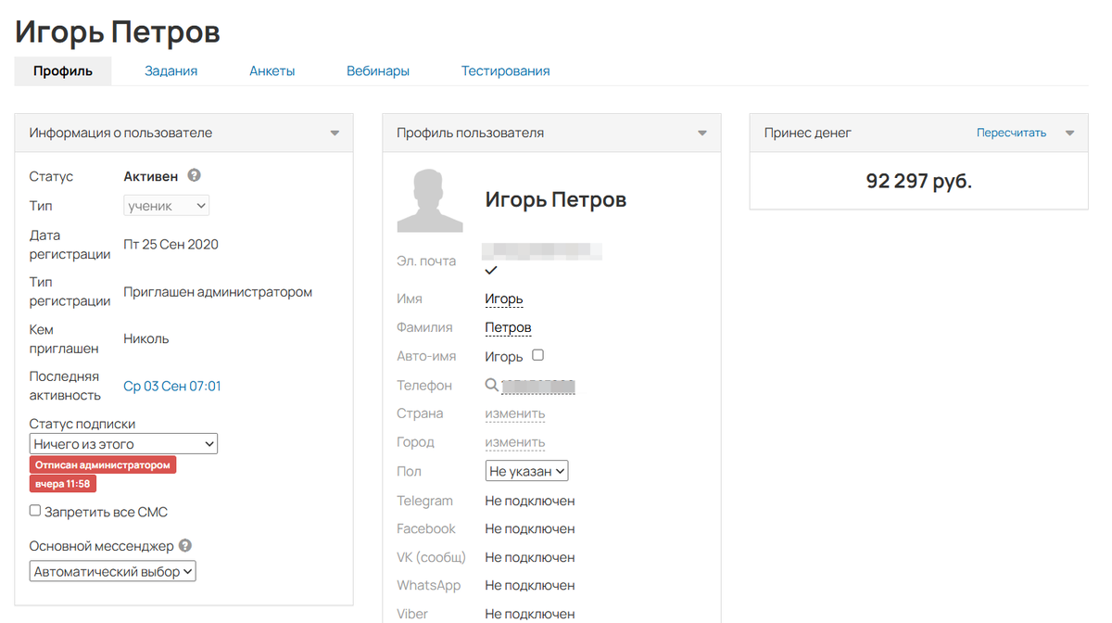Click the magnifier icon near the phone number
This screenshot has width=1112, height=623.
tap(491, 385)
